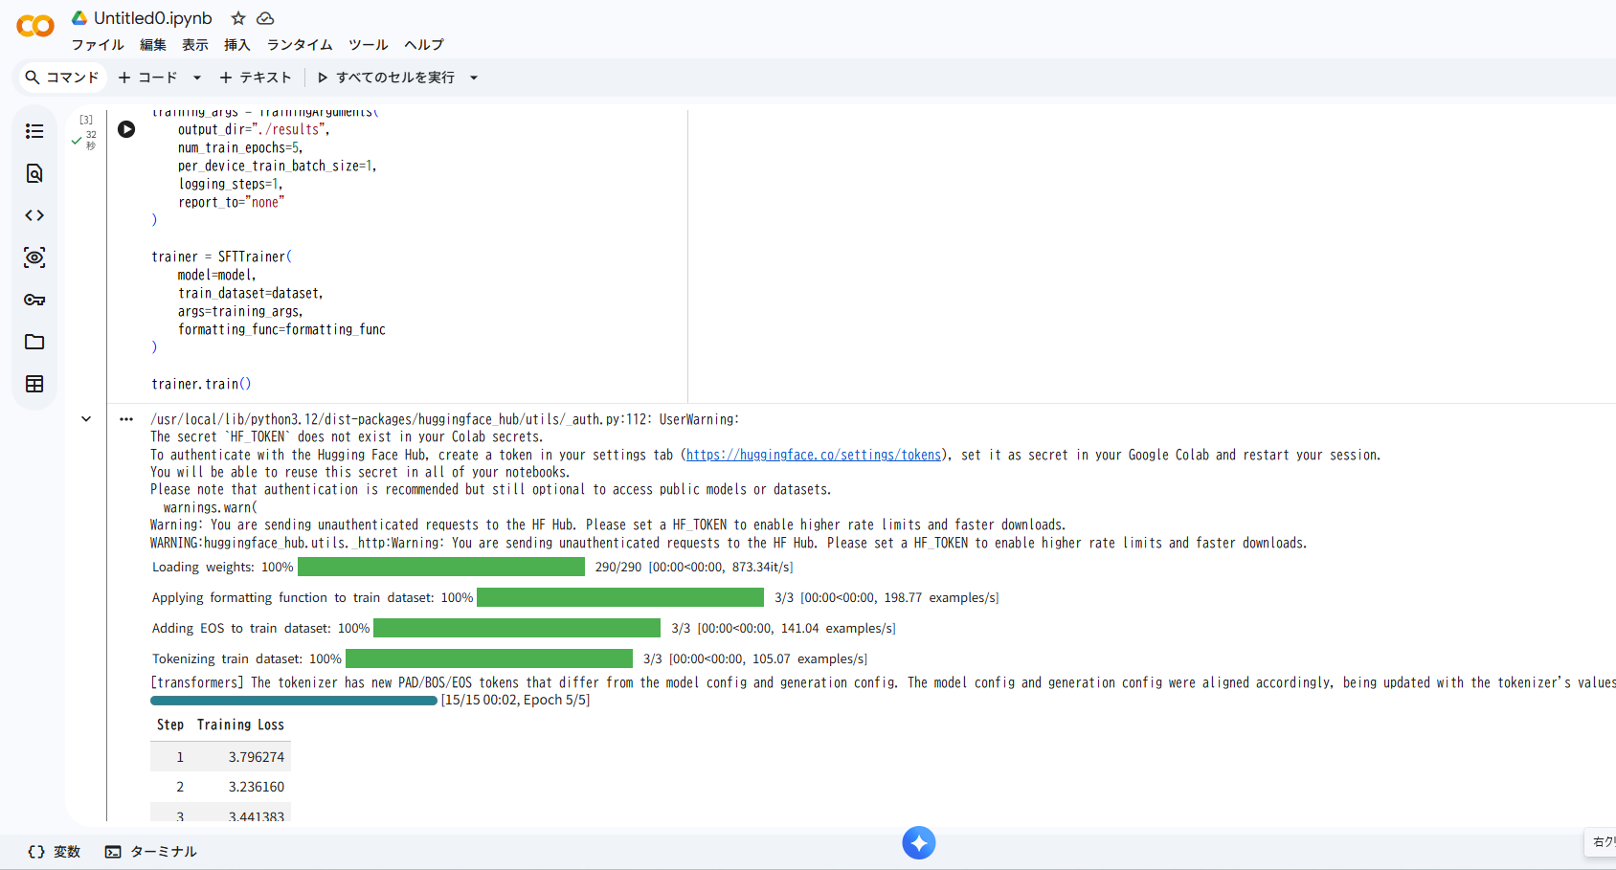The width and height of the screenshot is (1616, 870).
Task: Click the model=model code line
Action: click(216, 275)
